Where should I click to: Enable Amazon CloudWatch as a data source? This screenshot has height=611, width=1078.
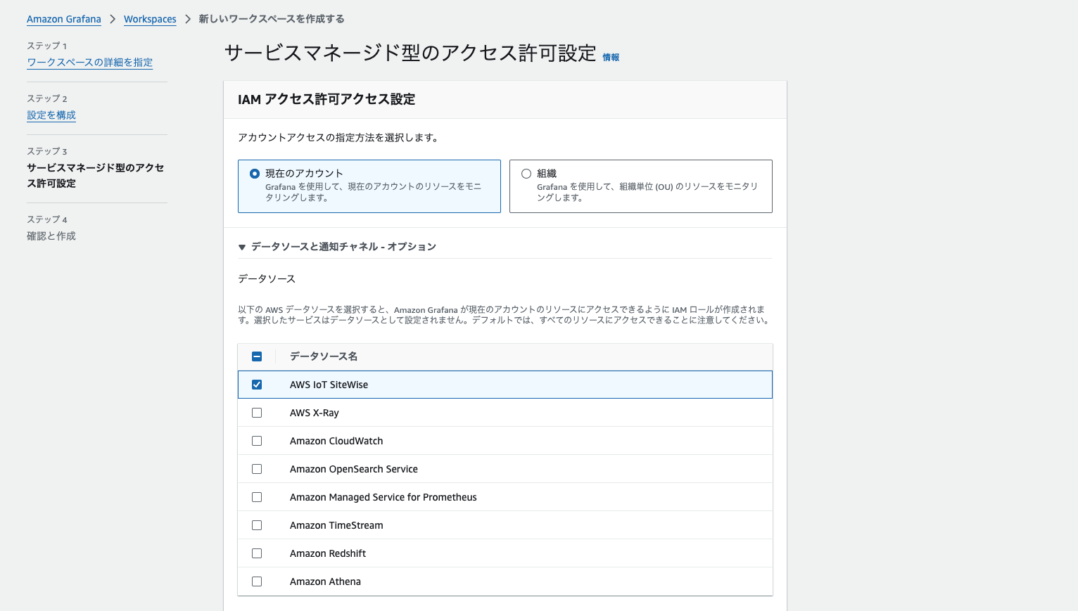click(257, 441)
